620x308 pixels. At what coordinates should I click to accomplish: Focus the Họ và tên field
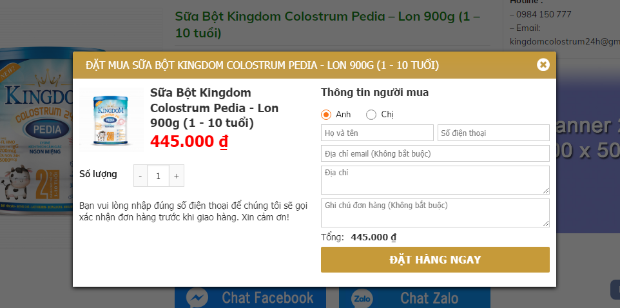tap(377, 133)
